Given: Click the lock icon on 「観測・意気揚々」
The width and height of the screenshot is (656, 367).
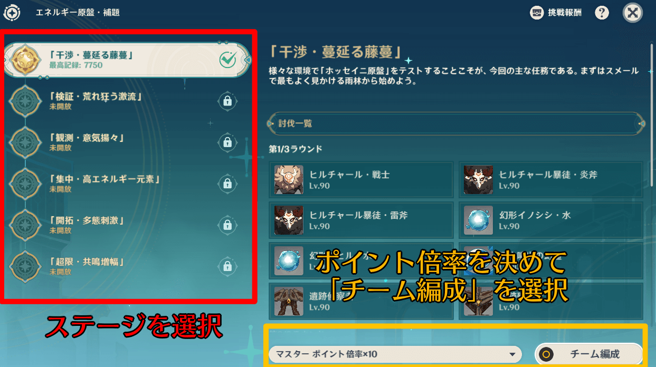Looking at the screenshot, I should pos(227,142).
